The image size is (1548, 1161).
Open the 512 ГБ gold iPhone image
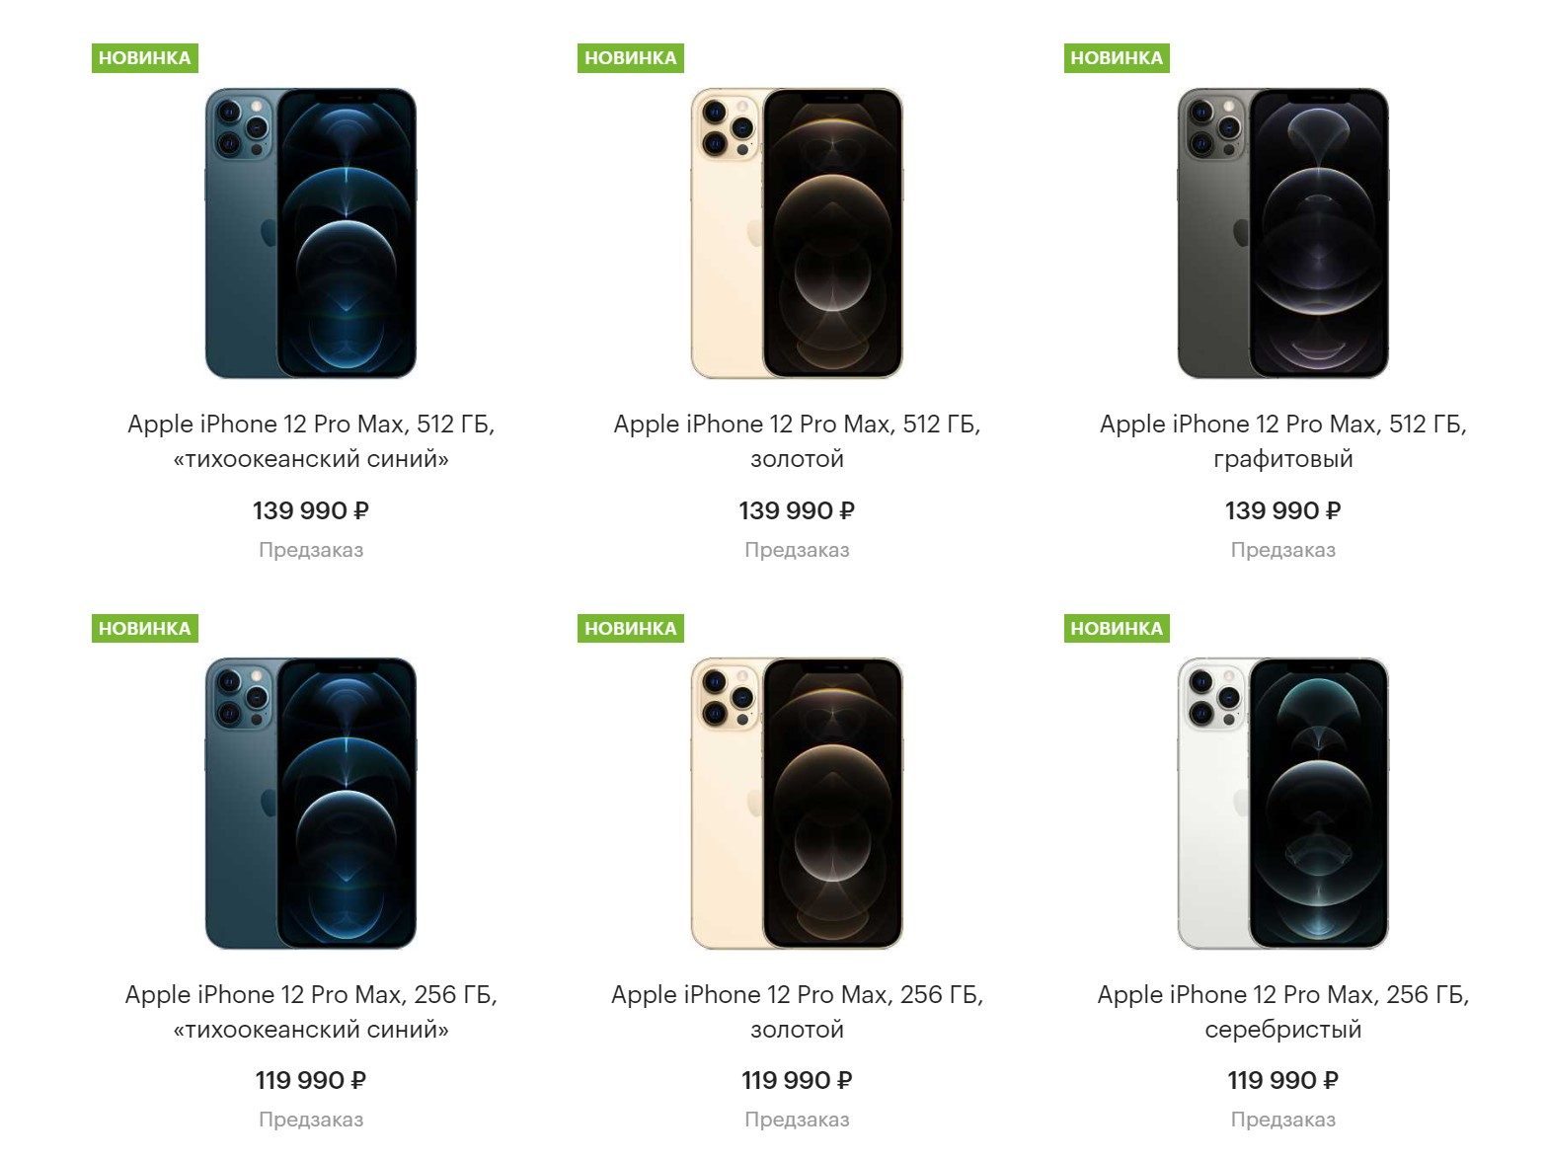(797, 233)
